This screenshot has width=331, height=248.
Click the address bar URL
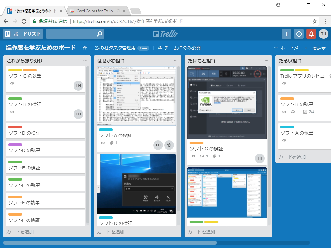[x=128, y=21]
